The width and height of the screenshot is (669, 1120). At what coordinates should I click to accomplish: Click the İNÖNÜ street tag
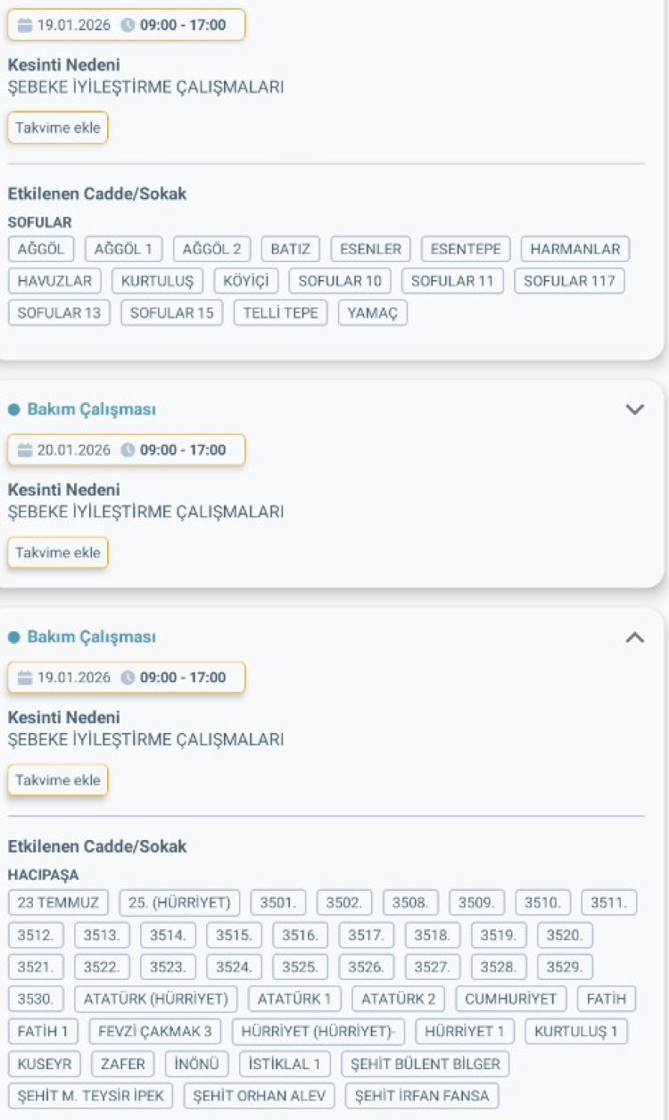(197, 1064)
